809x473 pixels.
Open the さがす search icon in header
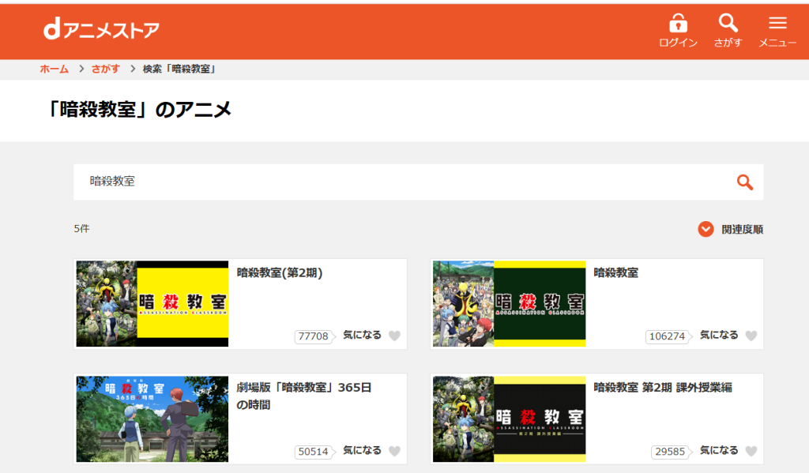(x=728, y=31)
